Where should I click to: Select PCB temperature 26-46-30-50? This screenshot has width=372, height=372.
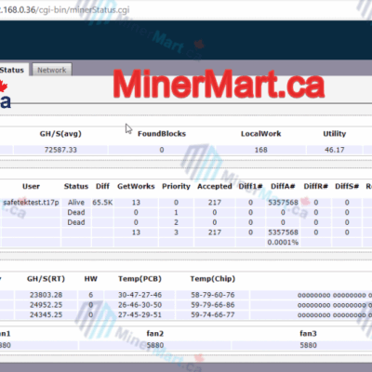(139, 305)
